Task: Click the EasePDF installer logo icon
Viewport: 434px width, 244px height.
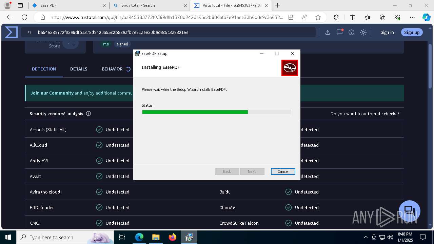Action: 290,68
